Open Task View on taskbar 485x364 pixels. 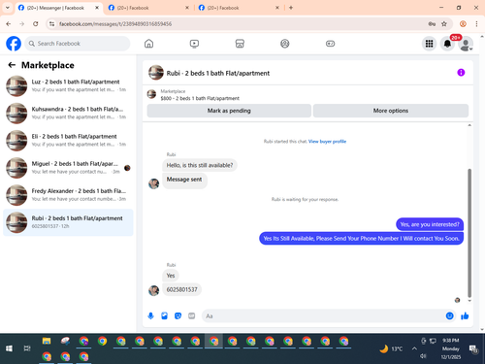tap(27, 348)
